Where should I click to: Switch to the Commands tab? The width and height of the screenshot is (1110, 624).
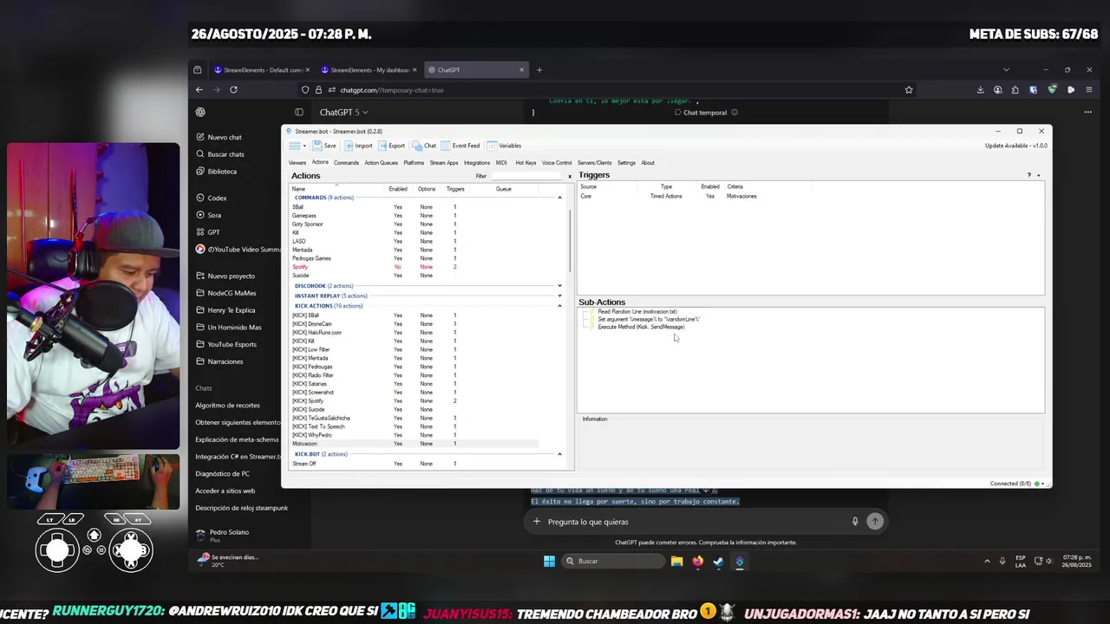[x=346, y=163]
